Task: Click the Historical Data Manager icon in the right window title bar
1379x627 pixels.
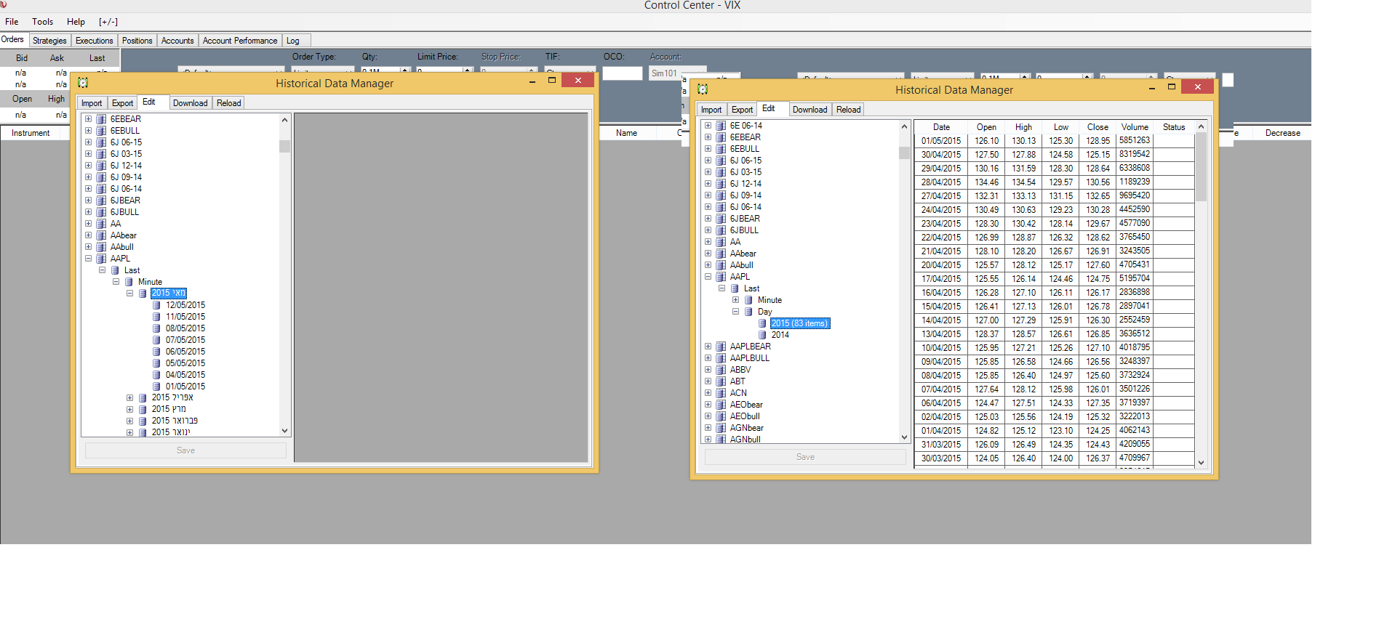Action: 703,89
